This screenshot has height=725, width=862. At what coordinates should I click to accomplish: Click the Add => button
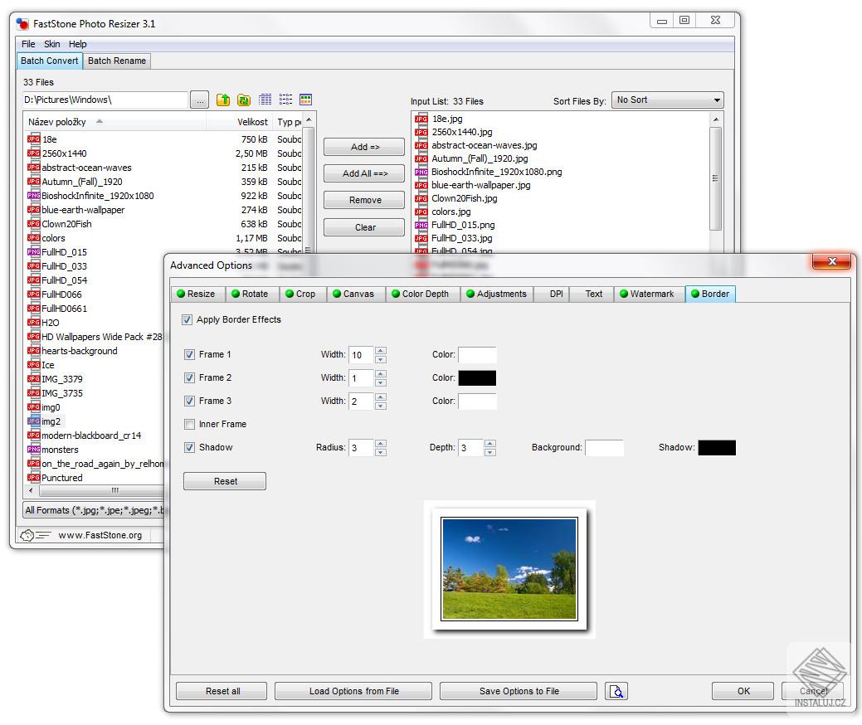(365, 148)
